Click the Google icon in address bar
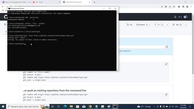 [162, 7]
